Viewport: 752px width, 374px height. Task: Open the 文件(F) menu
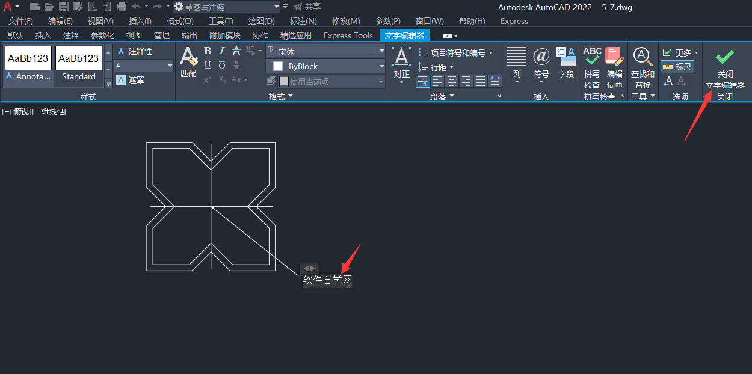(x=20, y=21)
